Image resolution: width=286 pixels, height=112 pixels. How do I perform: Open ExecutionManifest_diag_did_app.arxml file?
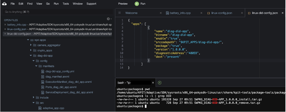pyautogui.click(x=68, y=82)
